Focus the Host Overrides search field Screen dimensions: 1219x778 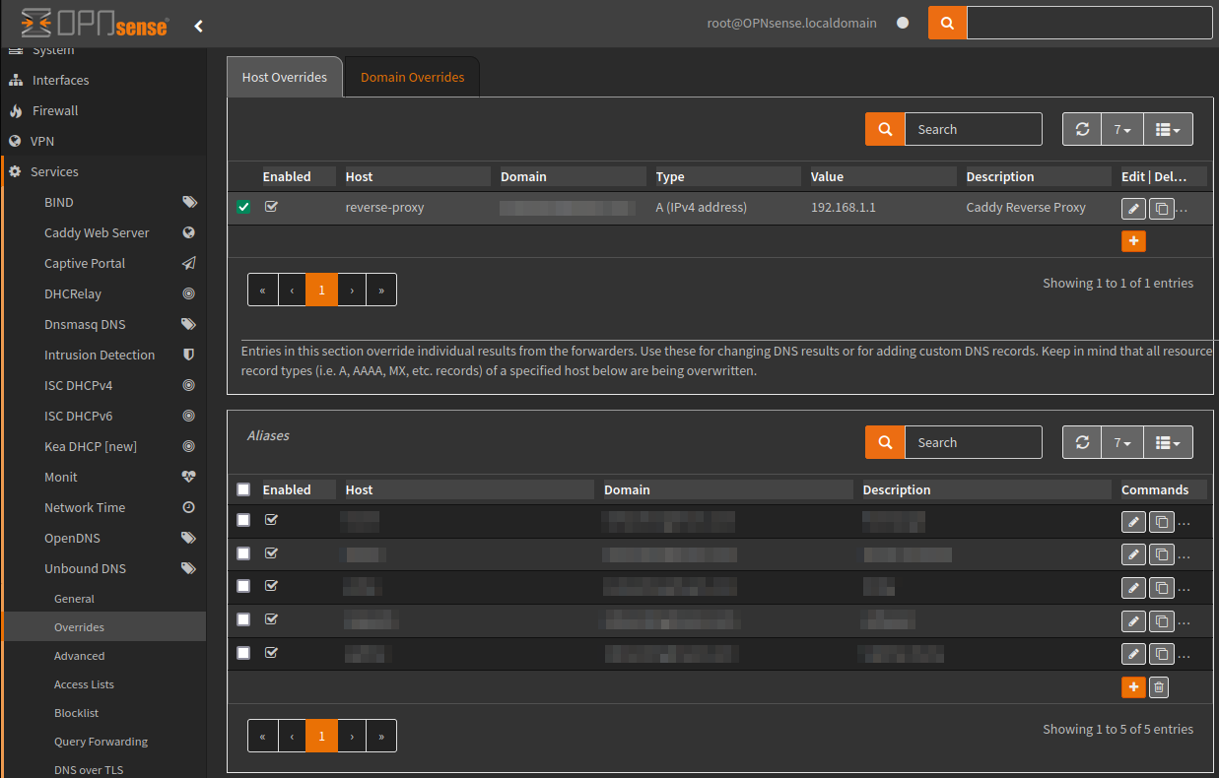[973, 129]
